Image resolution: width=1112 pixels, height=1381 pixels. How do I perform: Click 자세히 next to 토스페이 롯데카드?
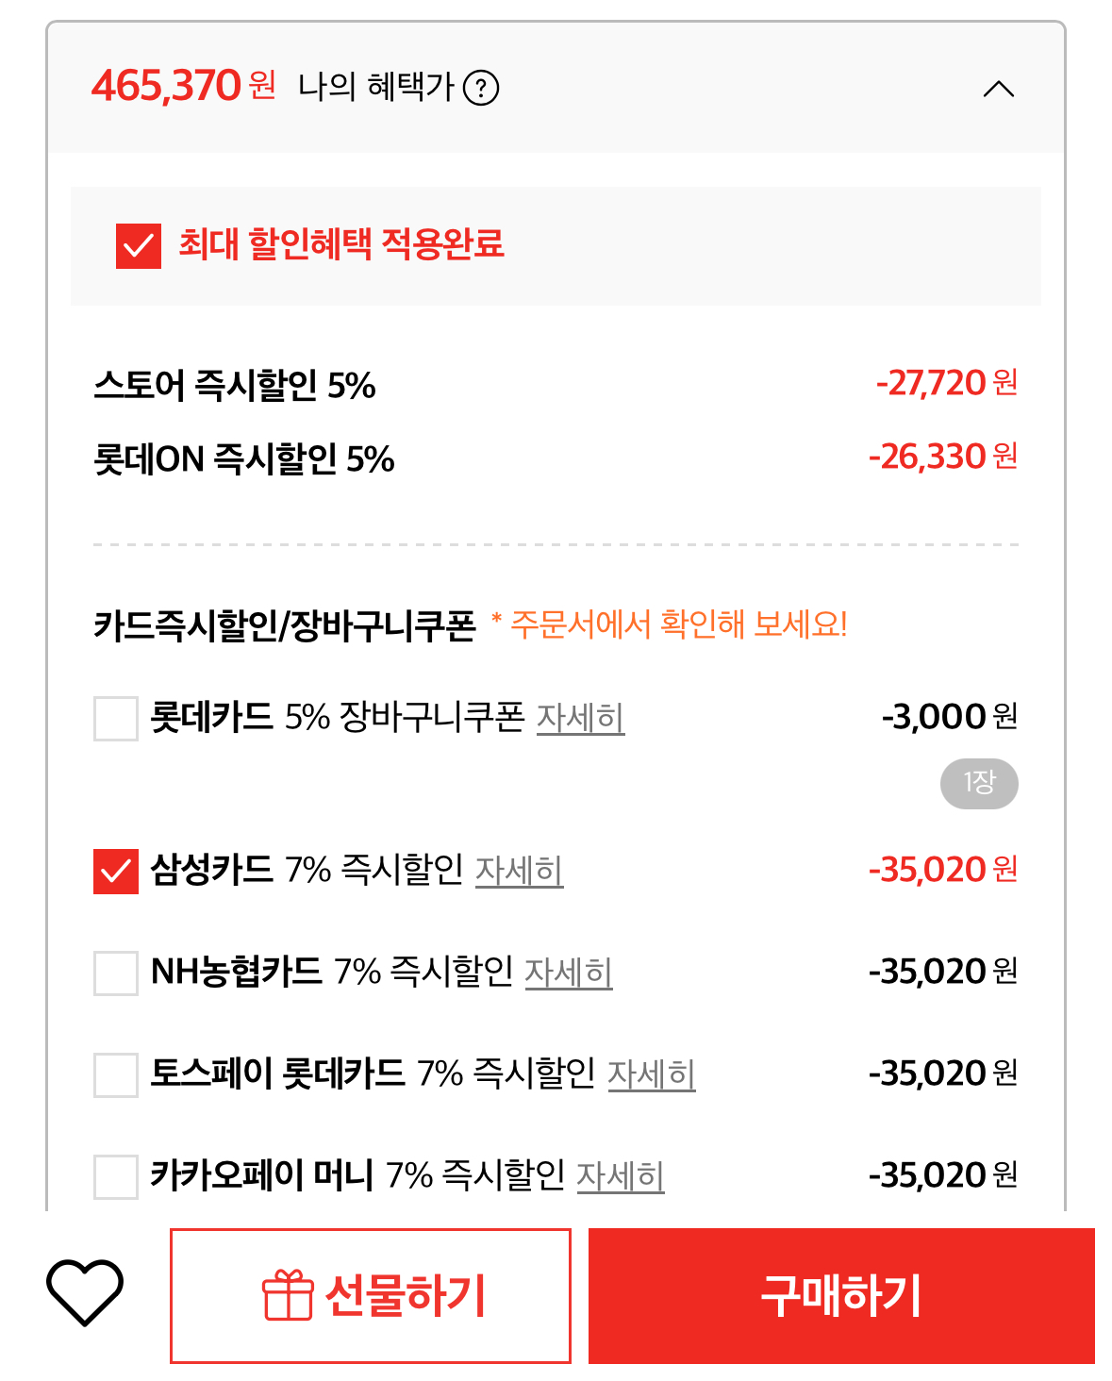[651, 1074]
